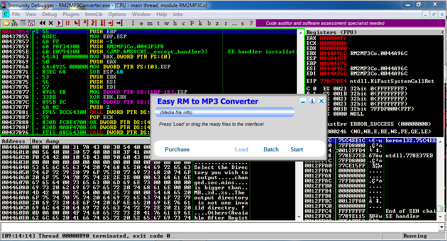Click the purple graph toolbar icon

pyautogui.click(x=31, y=23)
